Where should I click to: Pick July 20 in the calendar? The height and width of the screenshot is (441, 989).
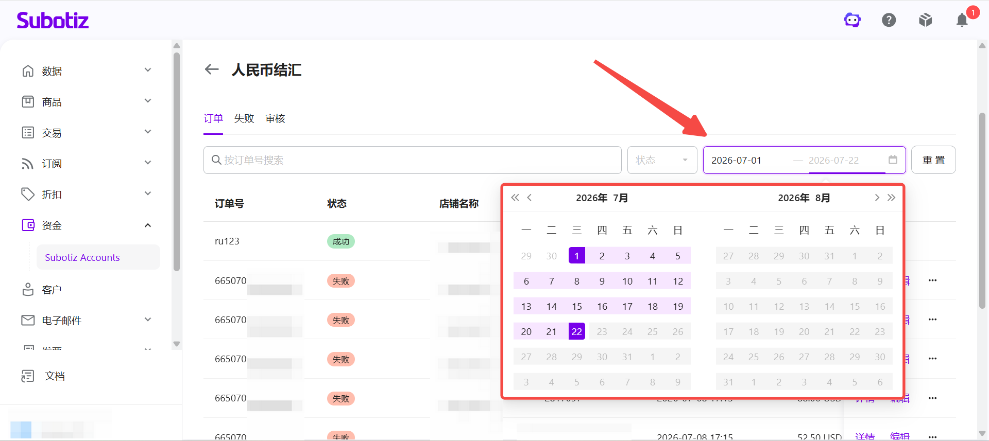tap(526, 331)
